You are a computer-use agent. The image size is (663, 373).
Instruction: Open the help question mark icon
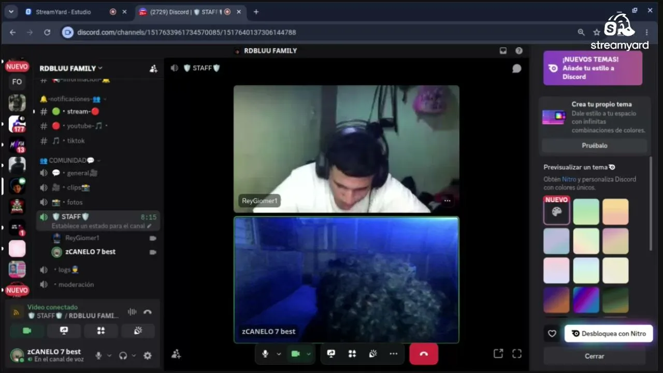[519, 51]
